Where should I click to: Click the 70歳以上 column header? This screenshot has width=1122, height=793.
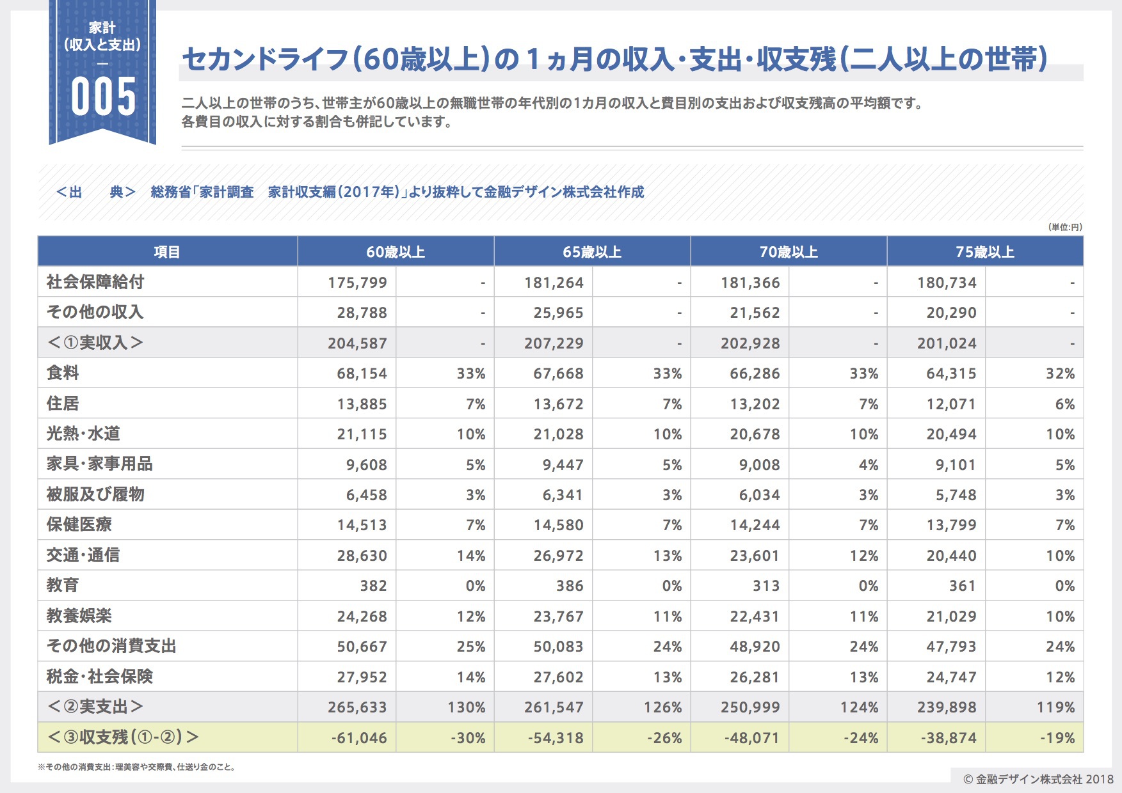pos(788,252)
